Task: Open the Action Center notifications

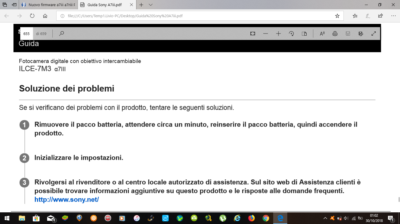Action: [x=391, y=218]
